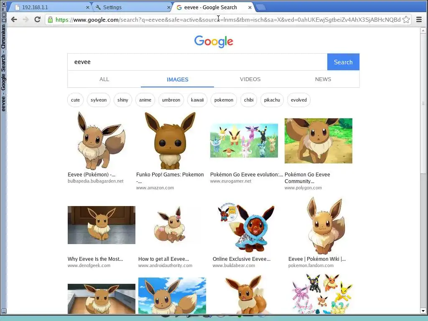Open the NEWS results tab

(x=323, y=79)
